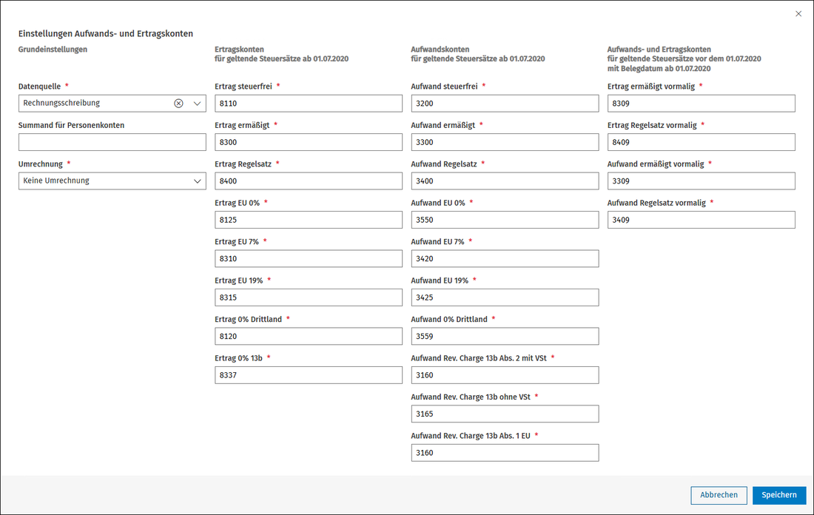The image size is (814, 515).
Task: Focus the Ertrag steuerfrei field
Action: pyautogui.click(x=309, y=104)
